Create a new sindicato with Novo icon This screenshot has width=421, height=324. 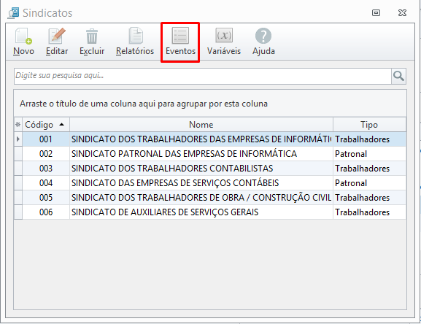point(23,42)
